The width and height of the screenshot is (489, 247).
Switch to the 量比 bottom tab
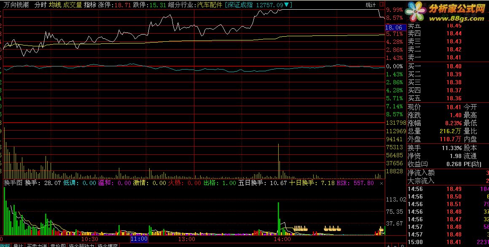coord(18,246)
